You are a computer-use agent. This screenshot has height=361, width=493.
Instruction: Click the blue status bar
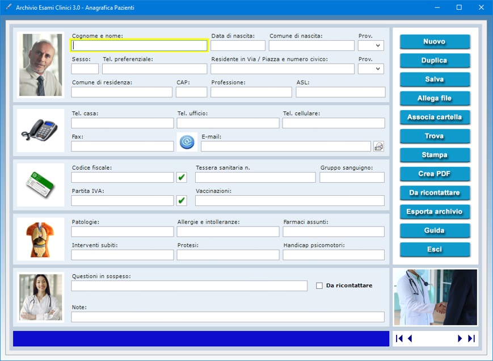[x=201, y=338]
